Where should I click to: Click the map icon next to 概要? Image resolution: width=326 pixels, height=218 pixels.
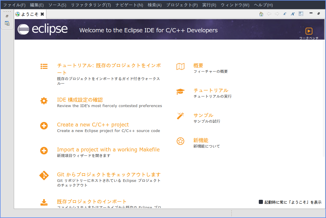(180, 67)
